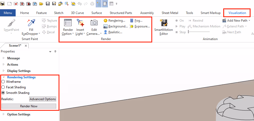254x121 pixels.
Task: Switch to the Sheet Metal tab
Action: (170, 13)
